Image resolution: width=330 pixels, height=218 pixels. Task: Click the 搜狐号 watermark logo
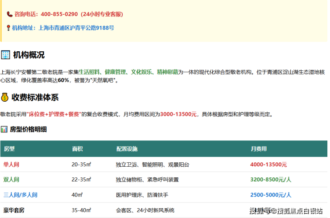[x=262, y=210]
